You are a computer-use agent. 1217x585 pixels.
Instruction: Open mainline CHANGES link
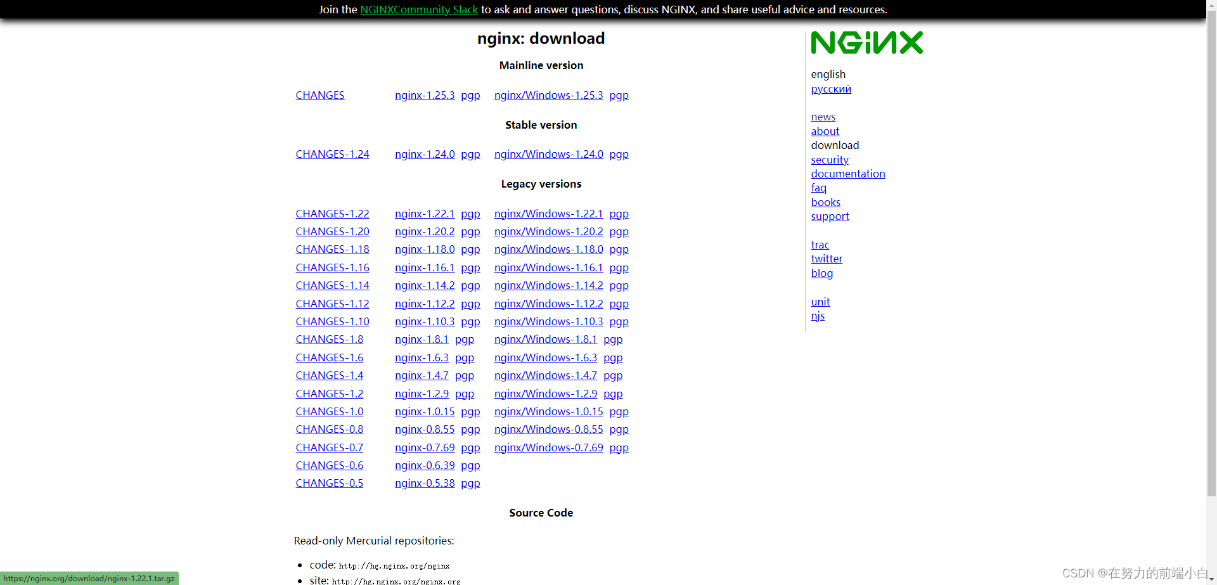click(x=320, y=95)
